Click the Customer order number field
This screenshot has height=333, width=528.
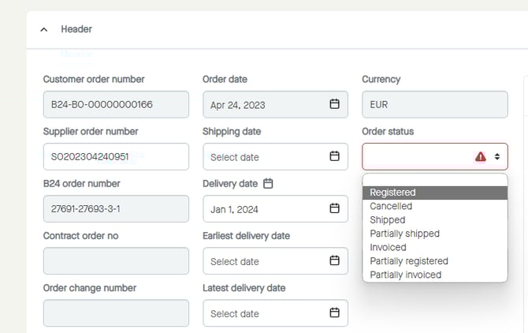(x=116, y=104)
